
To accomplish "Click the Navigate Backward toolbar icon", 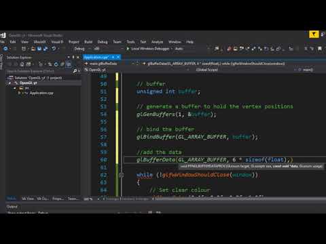I will [x=5, y=49].
